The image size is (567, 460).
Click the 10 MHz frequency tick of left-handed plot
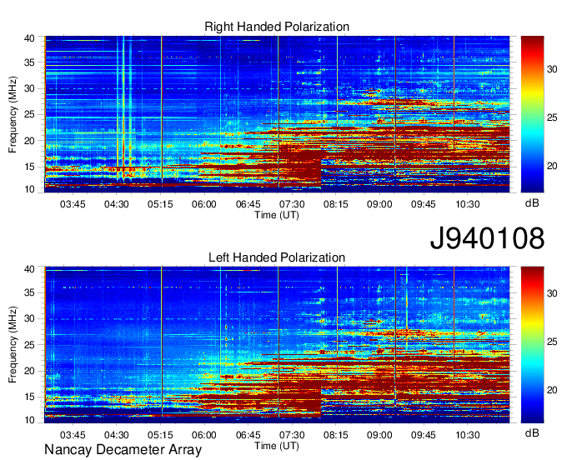[29, 420]
